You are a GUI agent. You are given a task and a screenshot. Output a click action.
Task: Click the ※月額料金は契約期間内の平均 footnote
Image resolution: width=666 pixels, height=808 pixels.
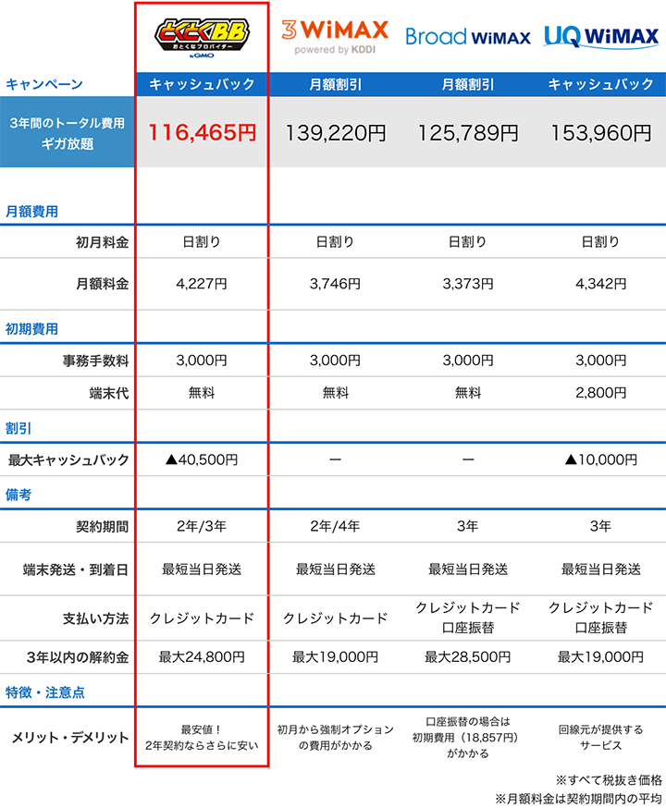578,799
